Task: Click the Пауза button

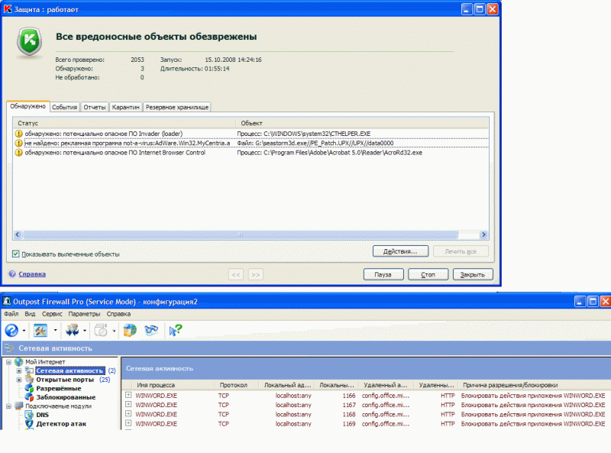Action: 383,274
